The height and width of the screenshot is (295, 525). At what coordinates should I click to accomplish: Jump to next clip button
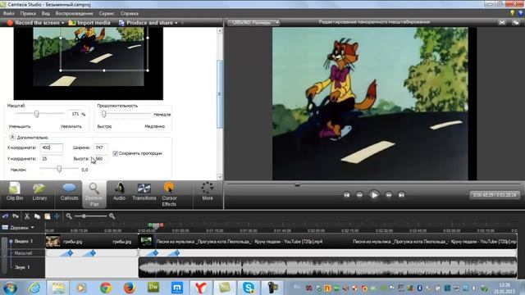click(401, 195)
